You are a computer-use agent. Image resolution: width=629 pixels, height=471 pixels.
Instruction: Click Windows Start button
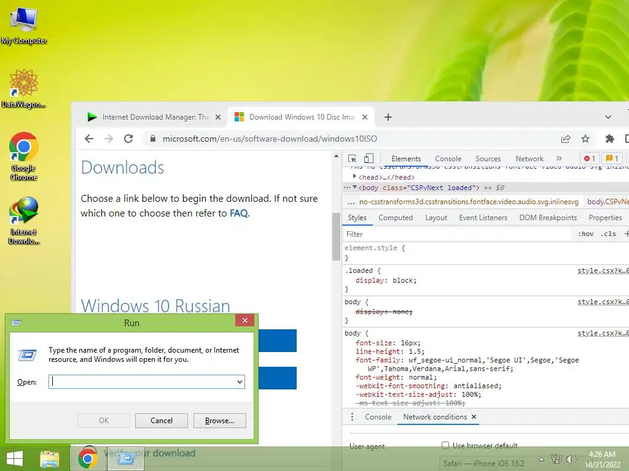[15, 459]
